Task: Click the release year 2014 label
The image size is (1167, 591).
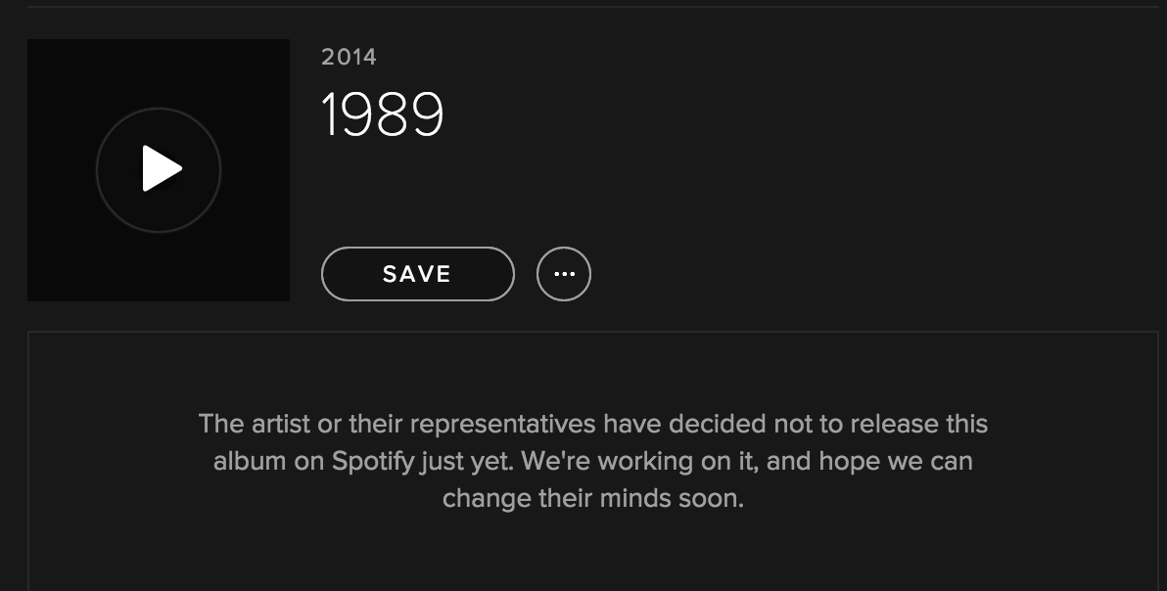Action: (348, 59)
